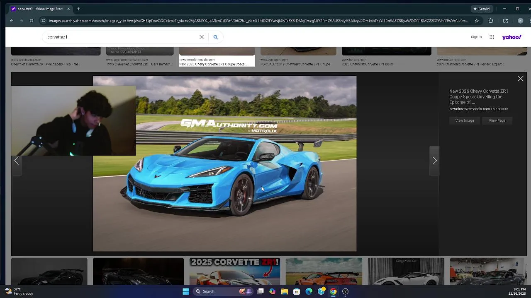
Task: Open OBS Studio from the taskbar
Action: pos(345,291)
